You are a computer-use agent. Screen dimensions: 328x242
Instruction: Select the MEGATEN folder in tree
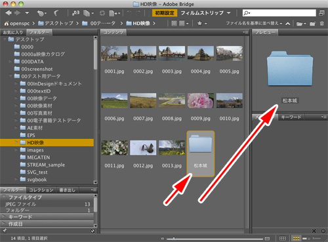(x=35, y=157)
